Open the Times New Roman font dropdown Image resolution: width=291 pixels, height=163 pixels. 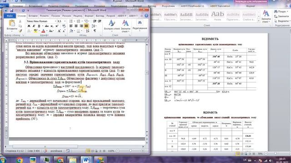(x=55, y=21)
